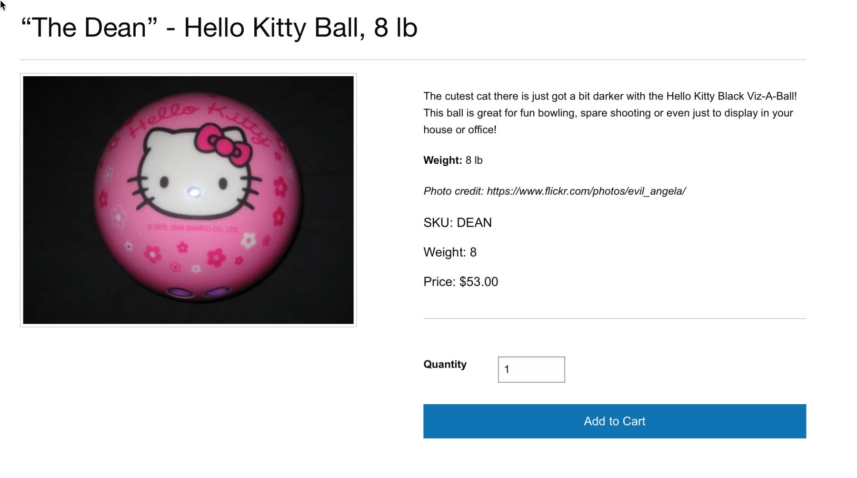
Task: Open the Hello Kitty ball product photo
Action: coord(188,200)
